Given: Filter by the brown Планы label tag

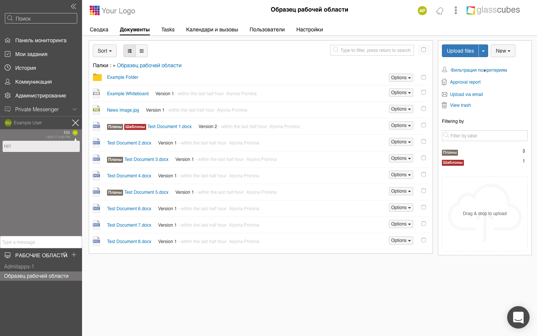Looking at the screenshot, I should 450,152.
